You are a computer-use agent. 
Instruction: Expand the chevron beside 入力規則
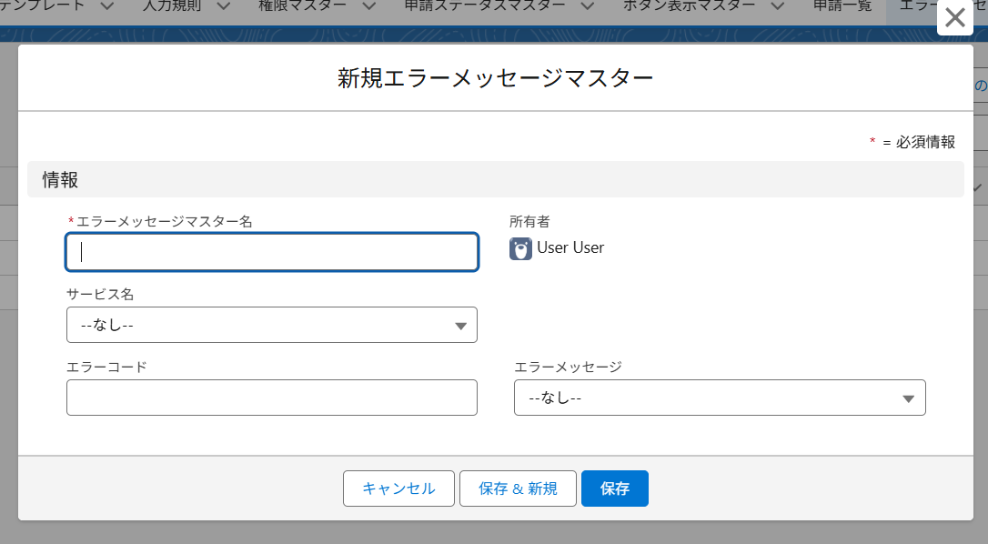coord(224,7)
